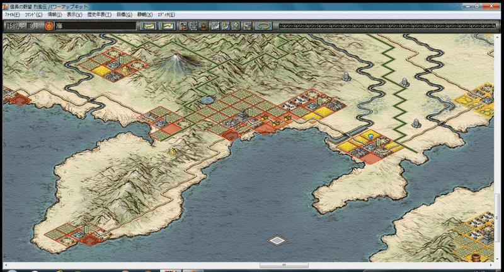This screenshot has width=504, height=272.
Task: Click the first map chart toolbar icon
Action: pyautogui.click(x=215, y=26)
